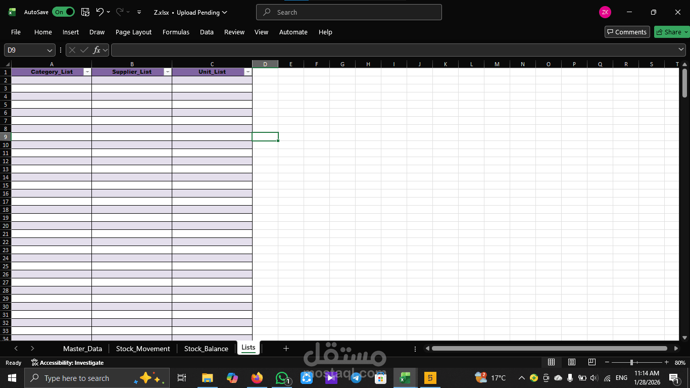The image size is (690, 388).
Task: Adjust the zoom slider handle
Action: (631, 362)
